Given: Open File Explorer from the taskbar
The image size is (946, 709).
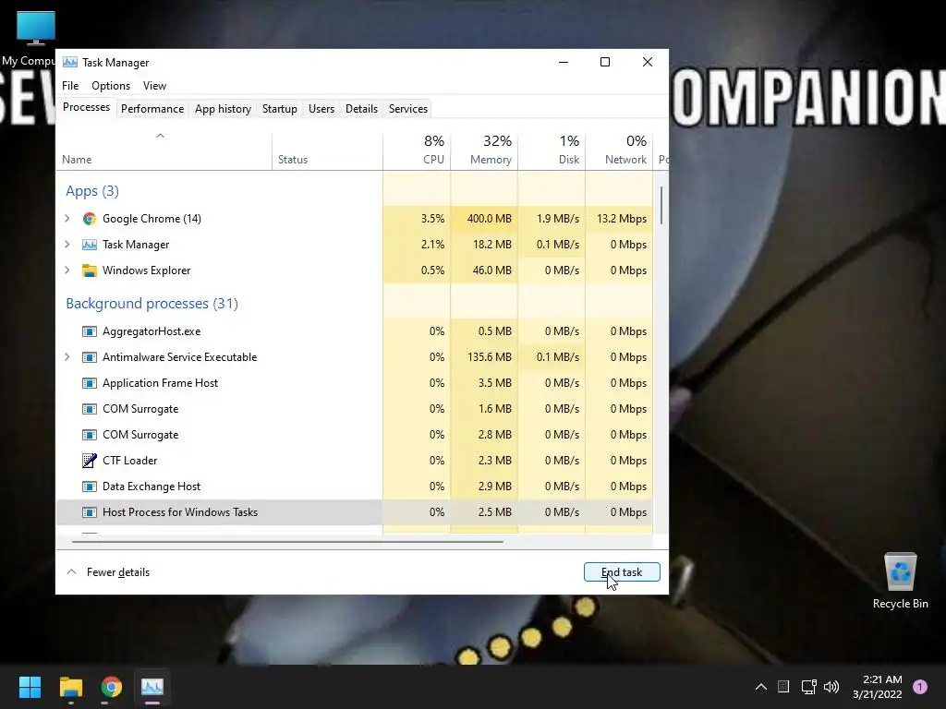Looking at the screenshot, I should point(70,687).
